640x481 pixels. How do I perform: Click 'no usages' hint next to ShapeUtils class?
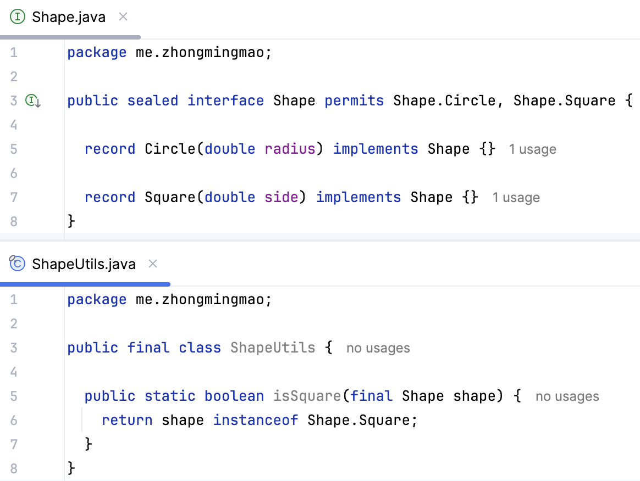click(378, 348)
